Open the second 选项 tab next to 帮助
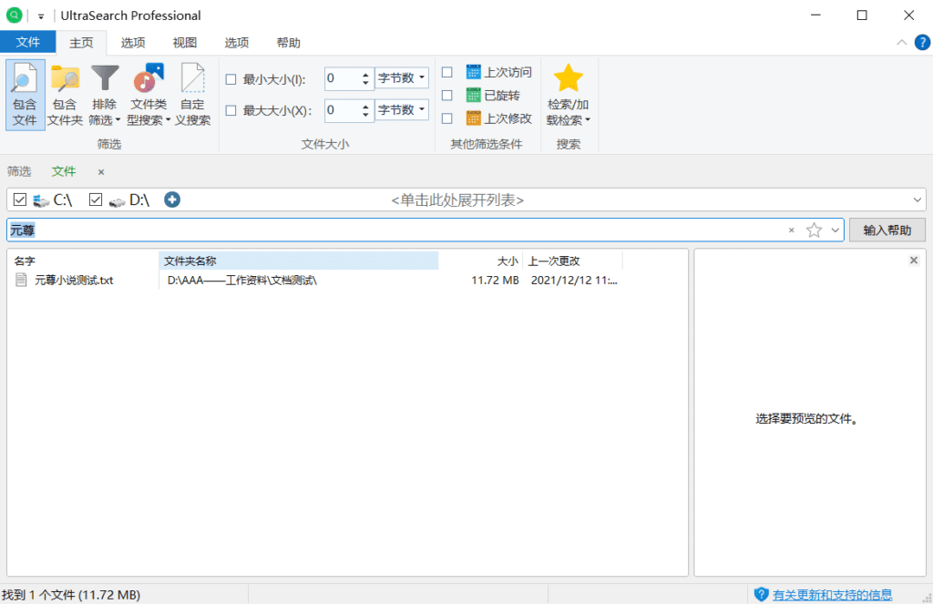 (x=236, y=43)
